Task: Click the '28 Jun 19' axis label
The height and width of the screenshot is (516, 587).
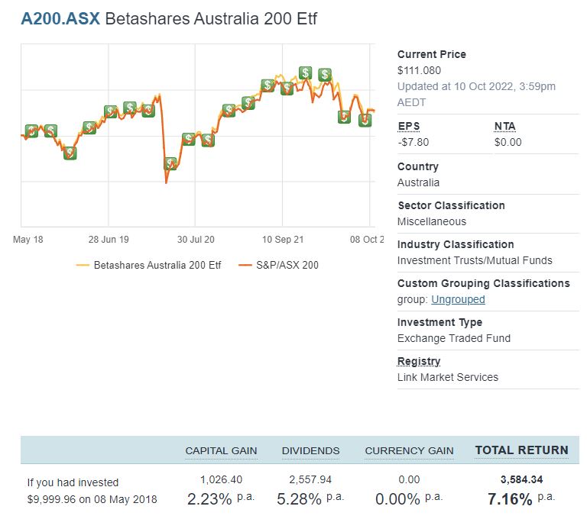Action: pos(109,240)
